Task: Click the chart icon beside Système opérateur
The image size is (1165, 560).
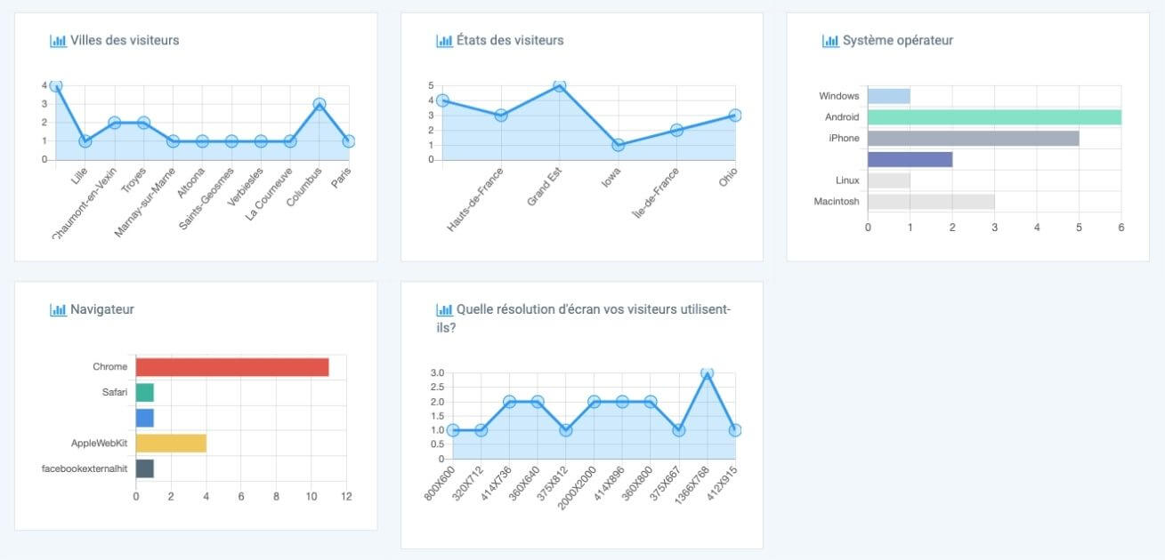Action: pyautogui.click(x=830, y=40)
